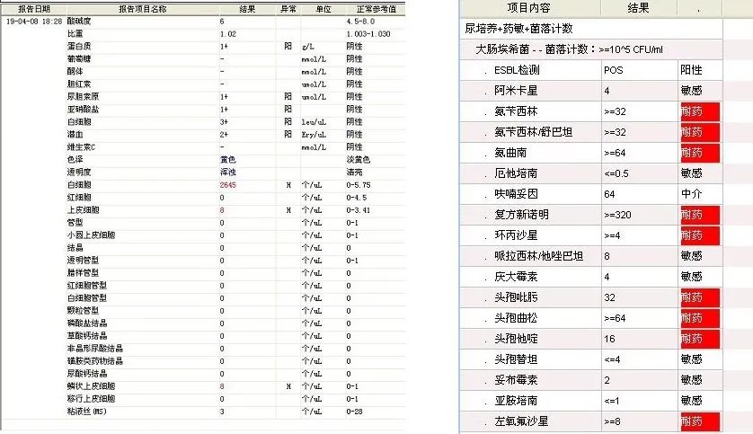Click the 葡萄糖 item name

click(79, 58)
